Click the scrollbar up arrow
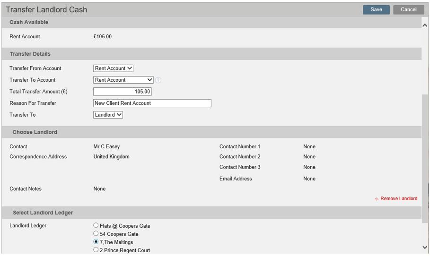The height and width of the screenshot is (256, 430). click(425, 25)
